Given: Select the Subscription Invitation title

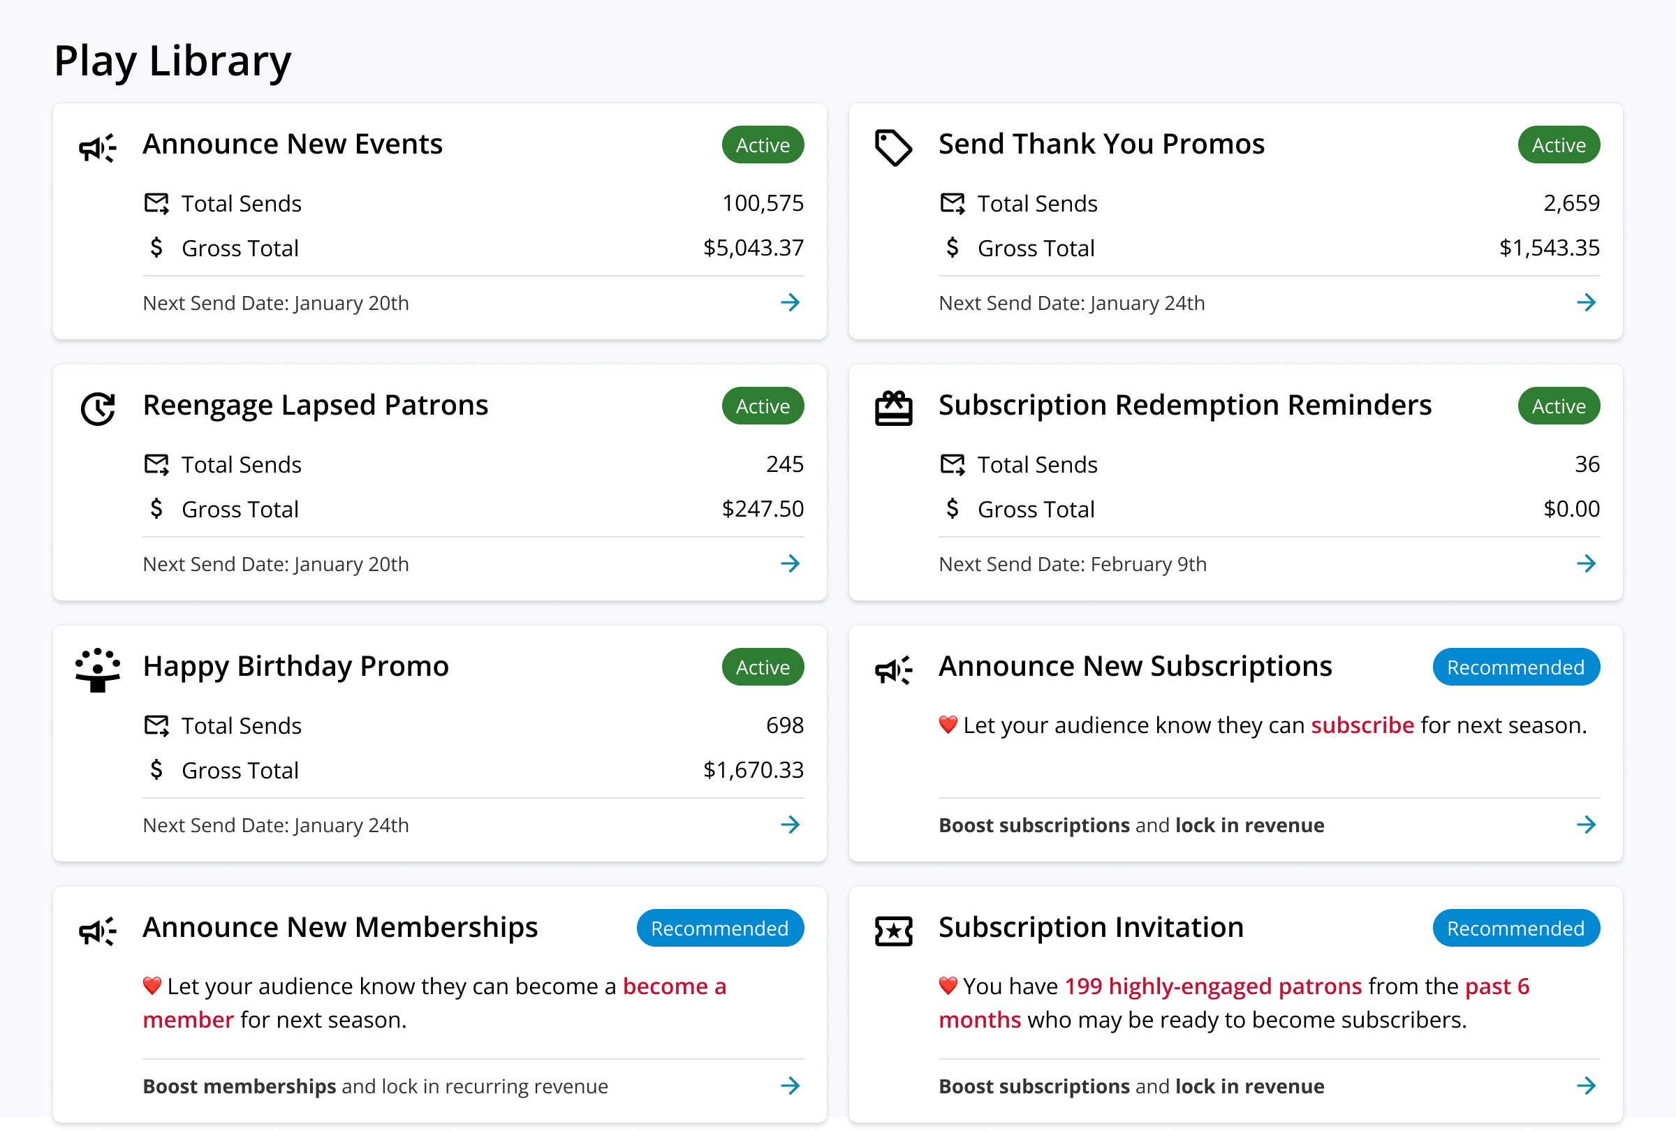Looking at the screenshot, I should 1091,927.
